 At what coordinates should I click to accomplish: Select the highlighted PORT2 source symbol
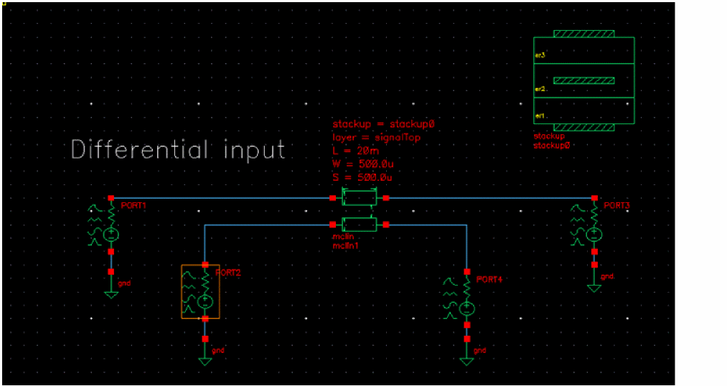point(200,291)
